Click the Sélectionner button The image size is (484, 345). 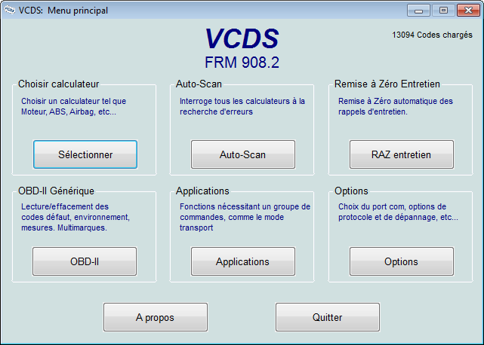[85, 154]
